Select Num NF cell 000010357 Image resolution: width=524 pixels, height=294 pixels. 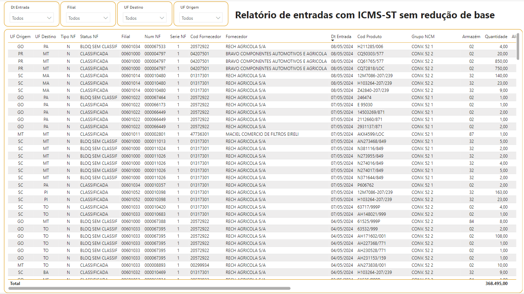click(155, 185)
